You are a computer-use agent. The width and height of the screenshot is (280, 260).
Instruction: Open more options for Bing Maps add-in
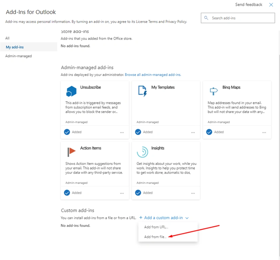[264, 132]
